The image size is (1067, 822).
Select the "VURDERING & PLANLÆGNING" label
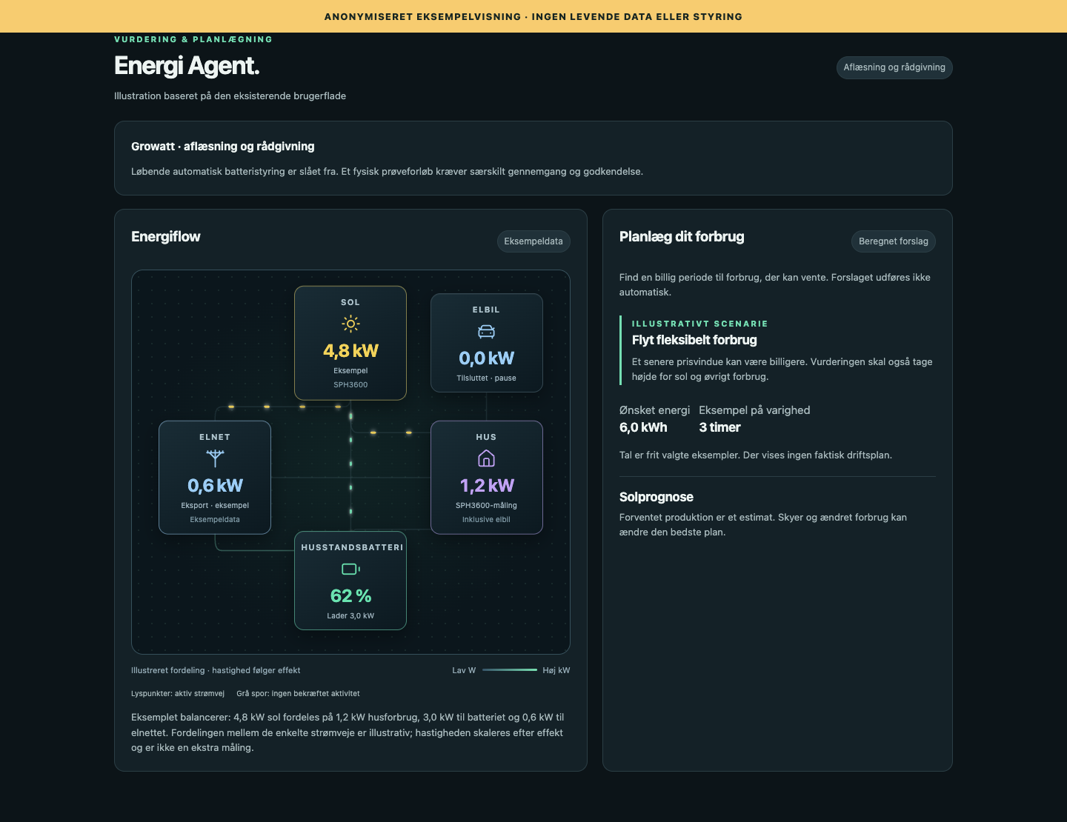tap(193, 39)
